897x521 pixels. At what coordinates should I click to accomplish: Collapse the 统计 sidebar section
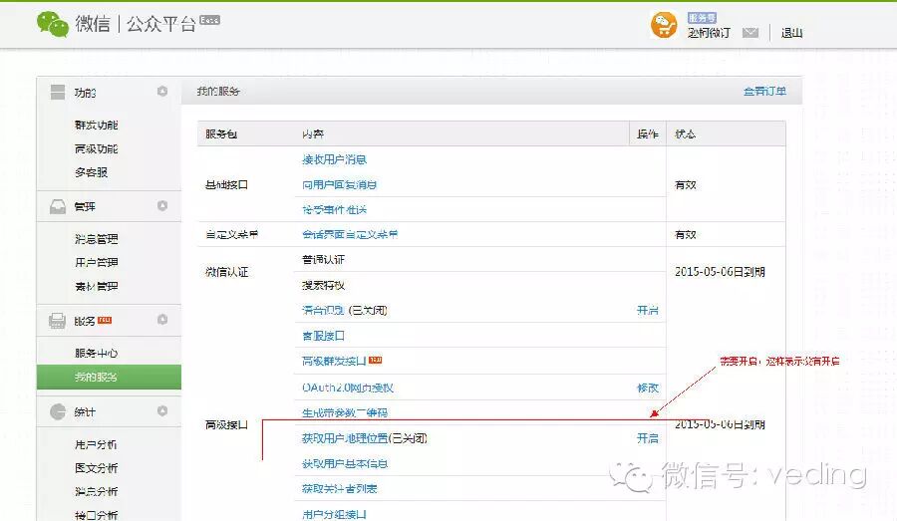(162, 410)
